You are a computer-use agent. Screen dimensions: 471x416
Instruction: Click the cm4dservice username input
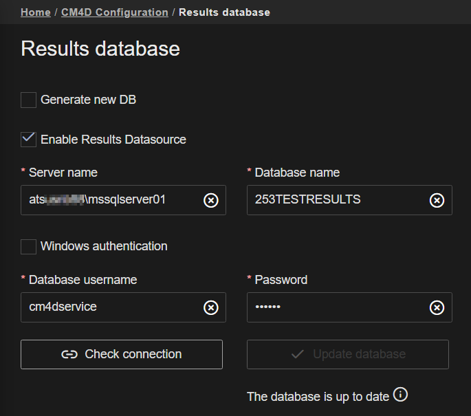coord(110,307)
